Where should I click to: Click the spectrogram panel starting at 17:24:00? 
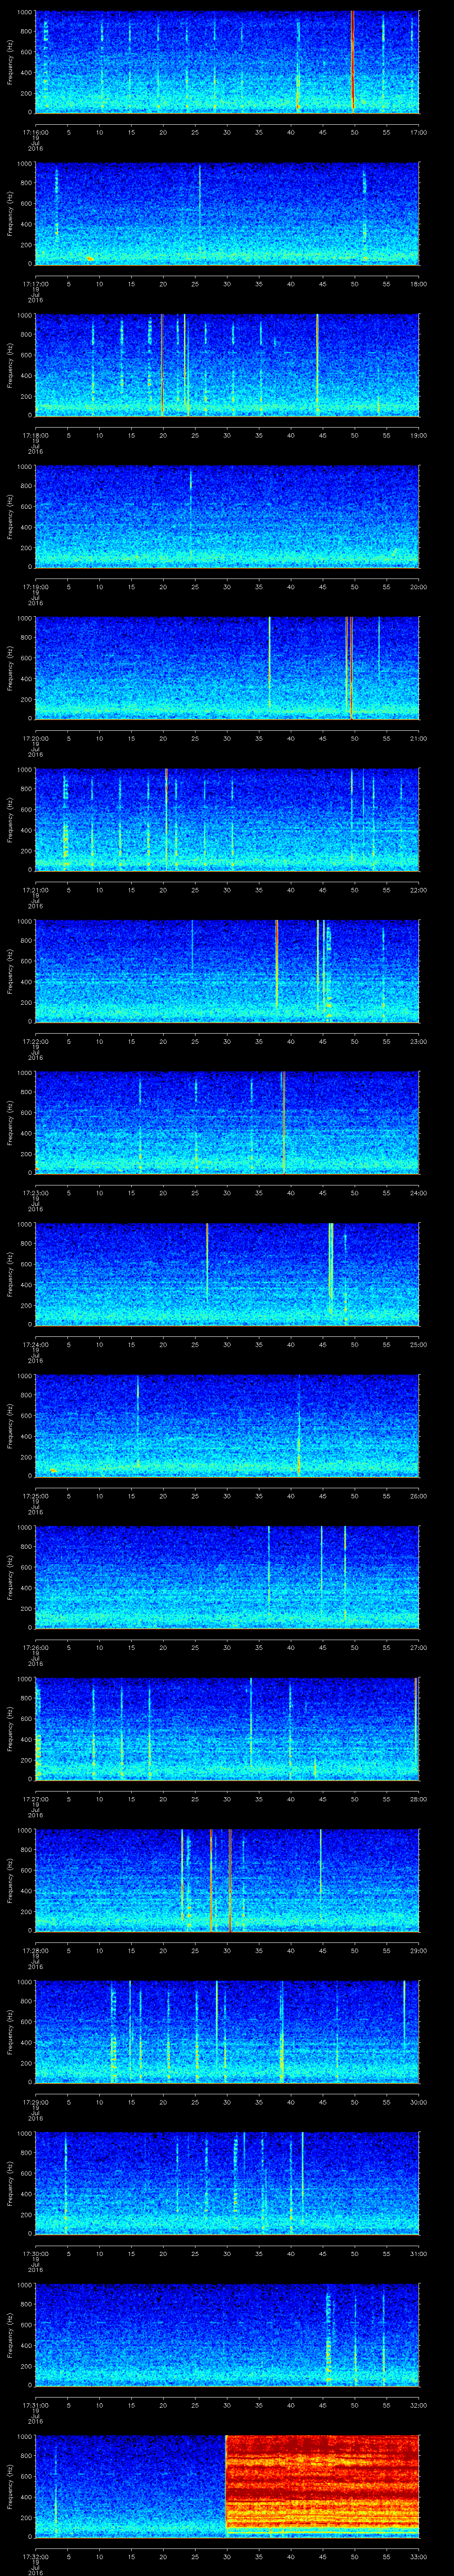227,1274
